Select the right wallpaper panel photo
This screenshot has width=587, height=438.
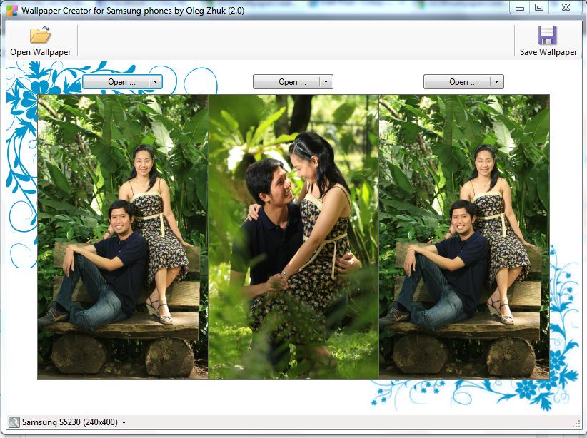click(464, 237)
